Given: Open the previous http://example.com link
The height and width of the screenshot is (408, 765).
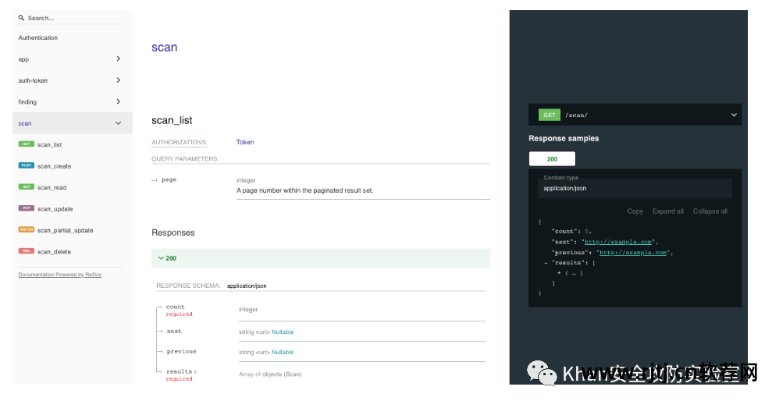Looking at the screenshot, I should 633,253.
